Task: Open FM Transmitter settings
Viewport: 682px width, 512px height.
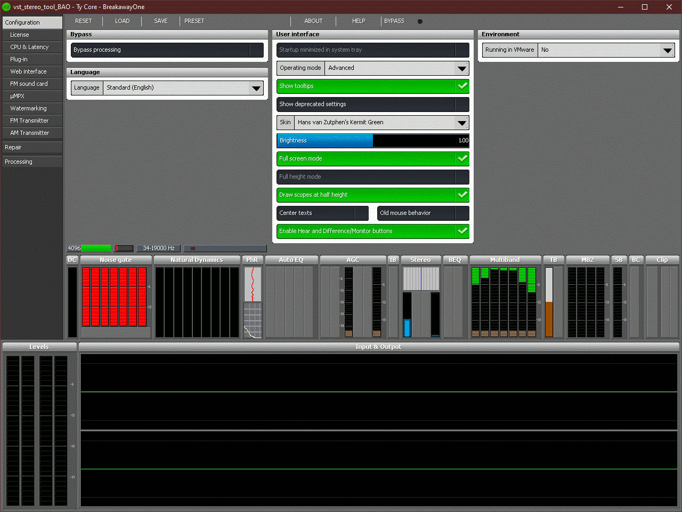Action: coord(33,121)
